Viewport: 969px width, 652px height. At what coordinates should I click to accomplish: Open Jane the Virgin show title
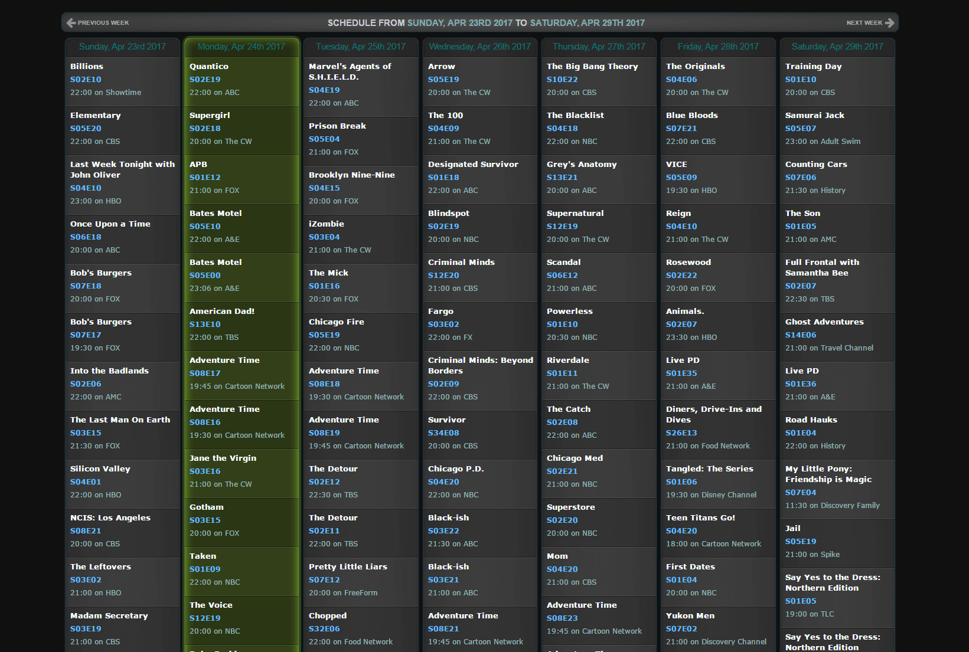pyautogui.click(x=223, y=458)
